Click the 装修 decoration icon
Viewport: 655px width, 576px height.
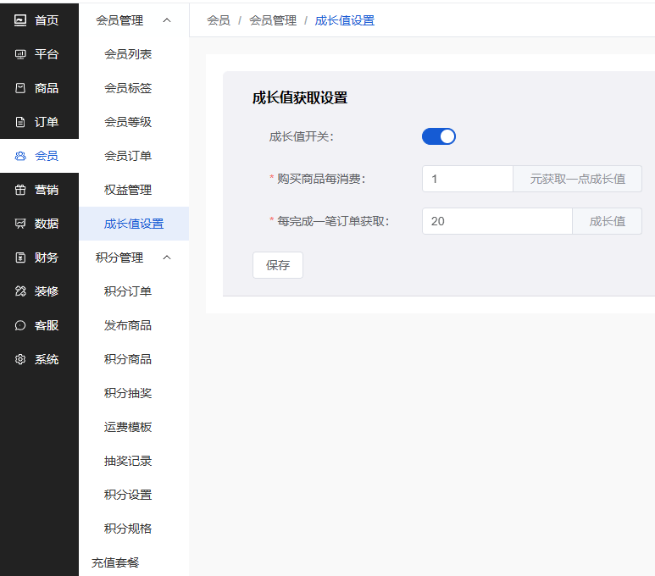point(20,291)
